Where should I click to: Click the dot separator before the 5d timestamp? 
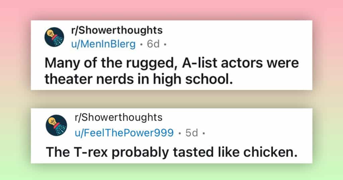pyautogui.click(x=180, y=133)
